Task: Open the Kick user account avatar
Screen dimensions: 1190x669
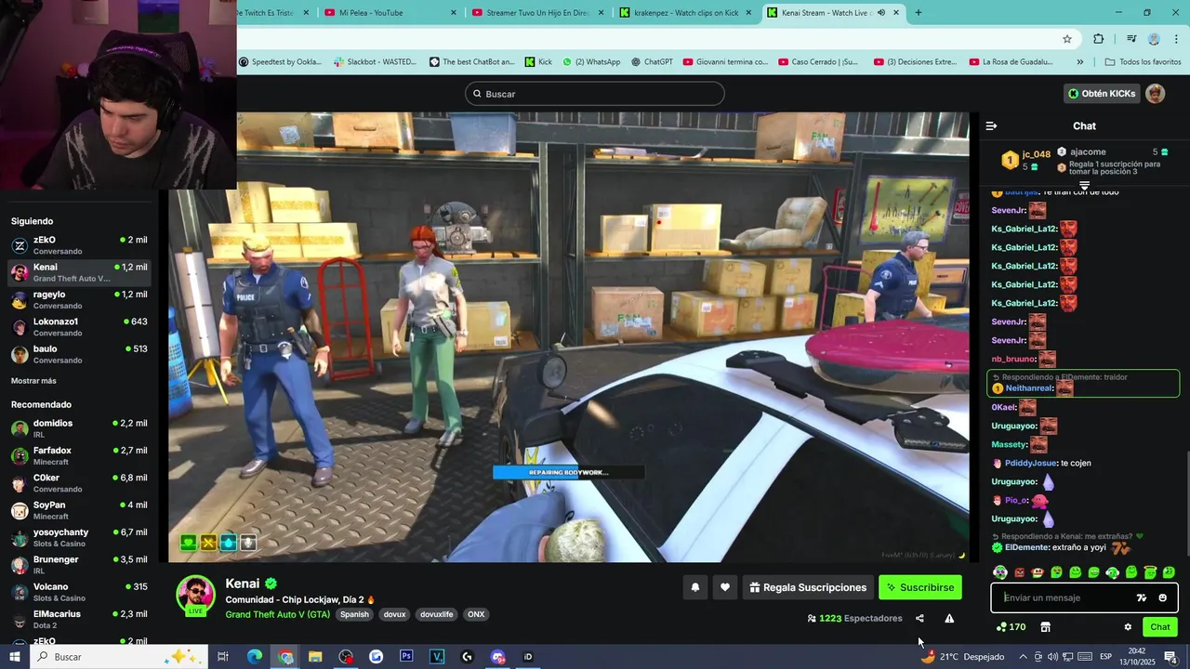Action: (1155, 94)
